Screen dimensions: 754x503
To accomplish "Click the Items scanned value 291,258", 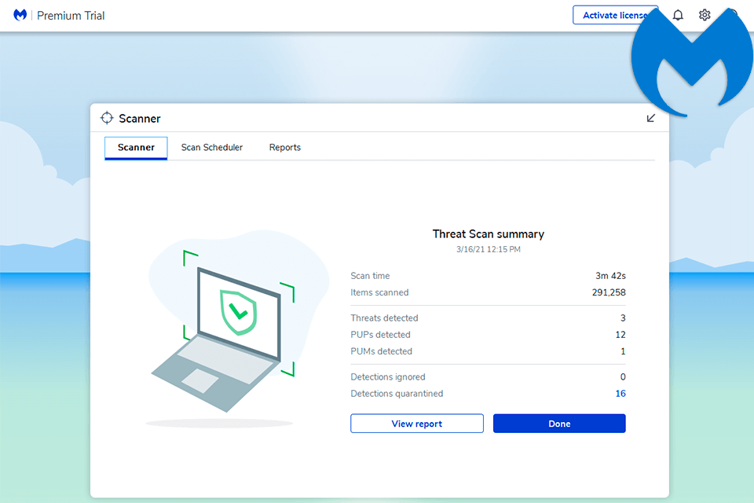I will point(609,292).
